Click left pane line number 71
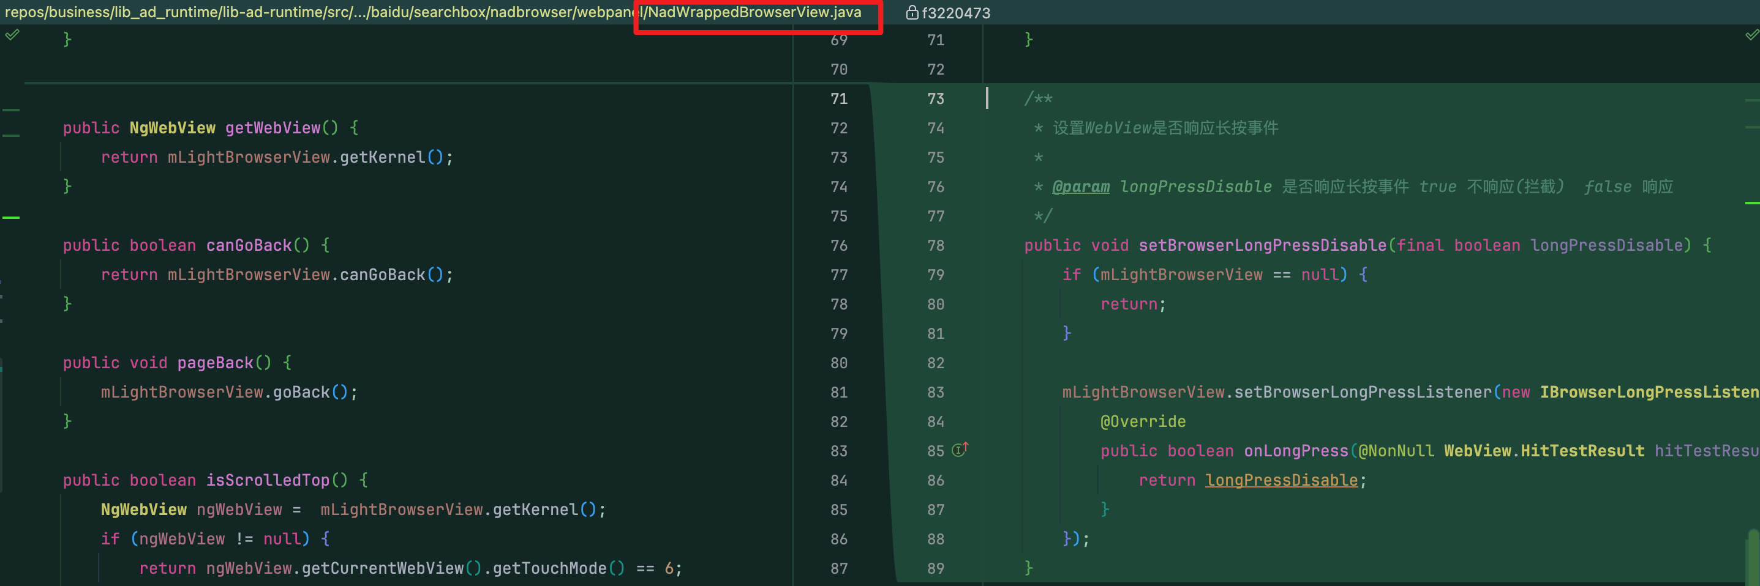The height and width of the screenshot is (586, 1760). (839, 99)
